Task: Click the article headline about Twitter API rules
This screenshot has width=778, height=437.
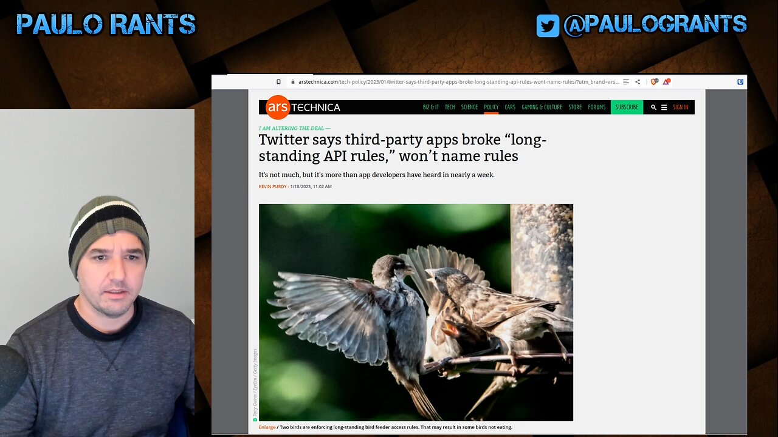Action: [x=402, y=147]
